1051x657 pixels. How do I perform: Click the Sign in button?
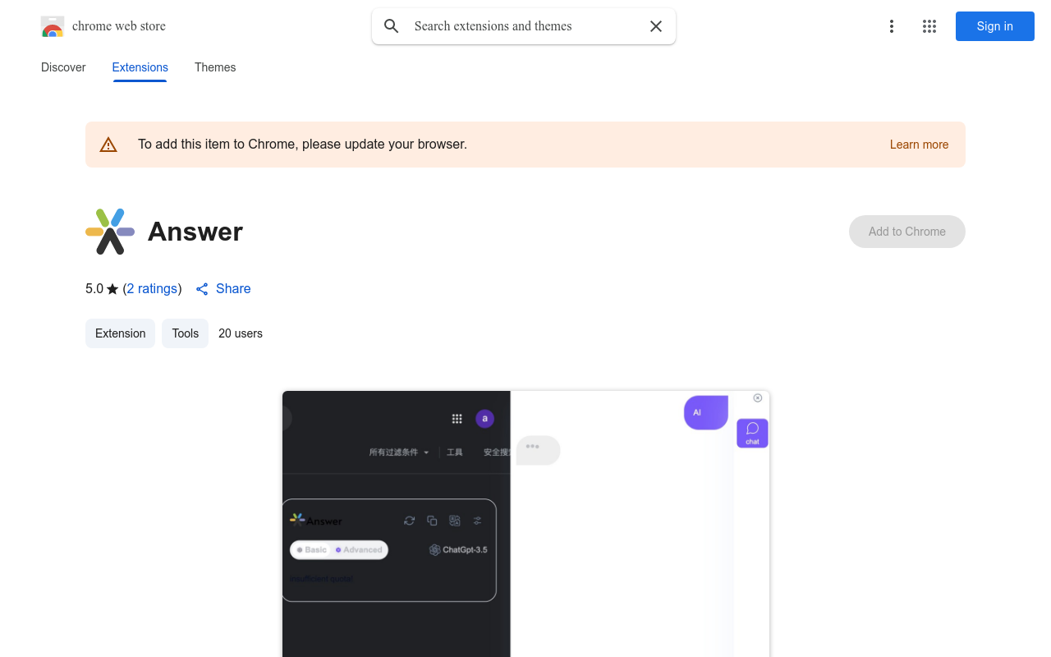click(x=994, y=26)
